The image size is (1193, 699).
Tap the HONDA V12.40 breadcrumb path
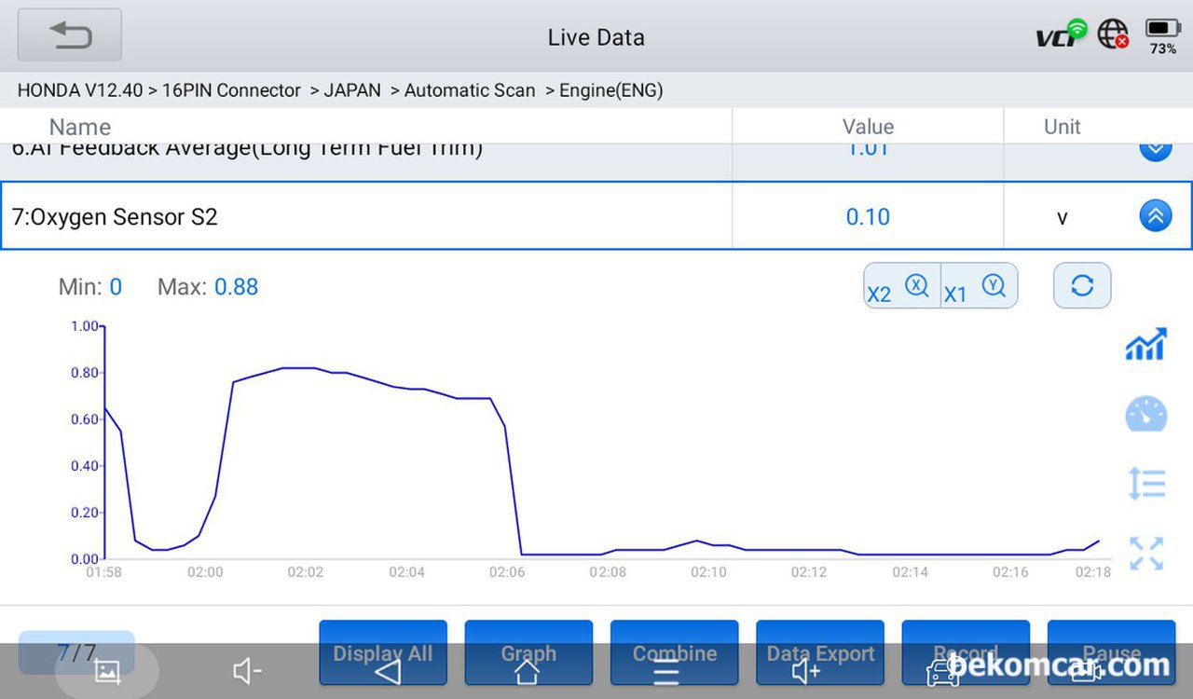pyautogui.click(x=340, y=90)
